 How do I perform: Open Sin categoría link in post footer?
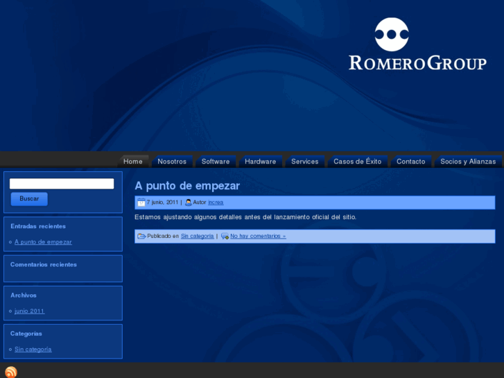(x=198, y=236)
